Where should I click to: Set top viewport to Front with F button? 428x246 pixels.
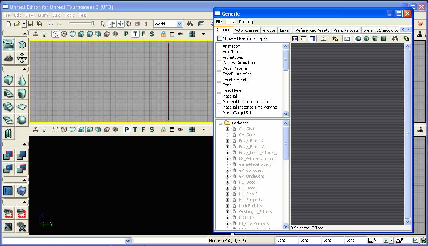click(x=143, y=34)
